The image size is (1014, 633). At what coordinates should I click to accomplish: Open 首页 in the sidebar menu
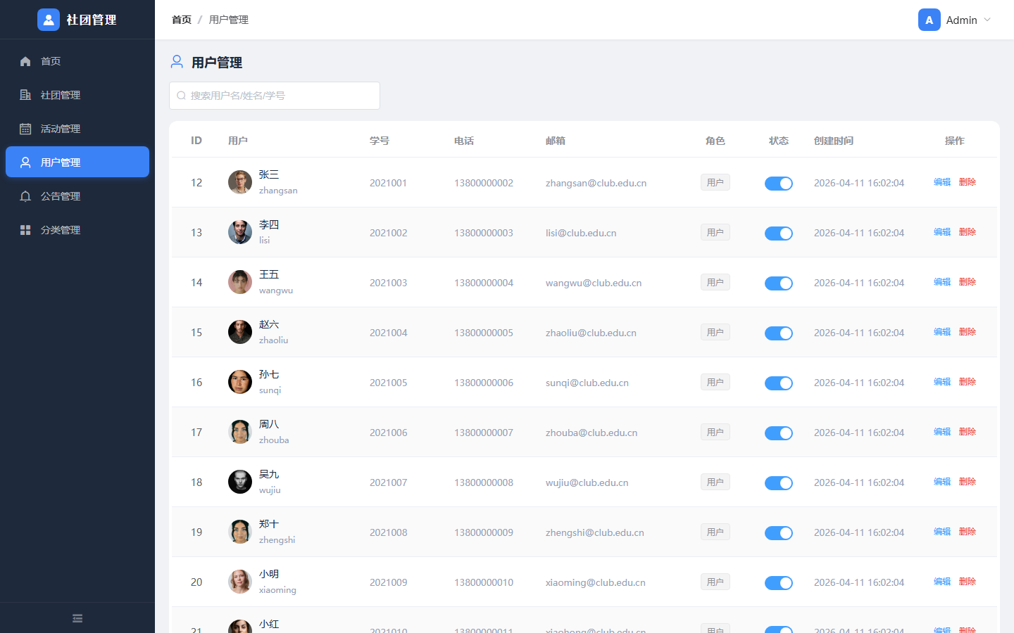(x=77, y=61)
